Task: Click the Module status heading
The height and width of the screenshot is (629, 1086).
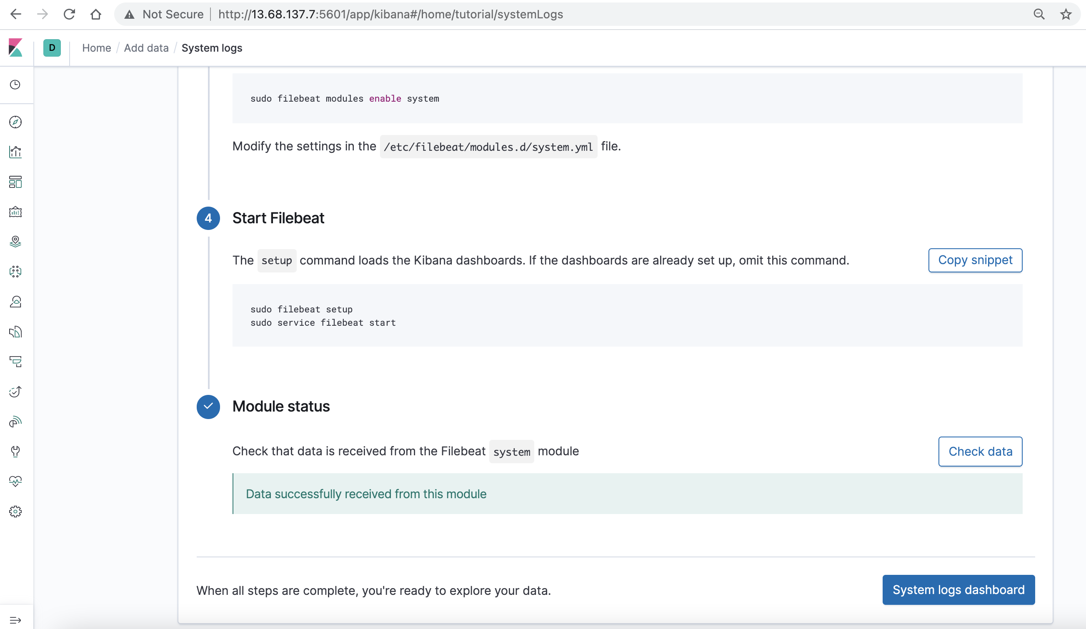Action: coord(281,406)
